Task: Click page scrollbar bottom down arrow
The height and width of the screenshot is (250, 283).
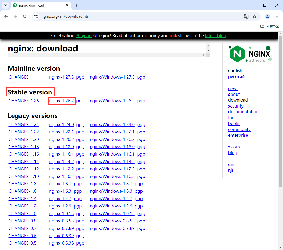Action: pyautogui.click(x=280, y=247)
